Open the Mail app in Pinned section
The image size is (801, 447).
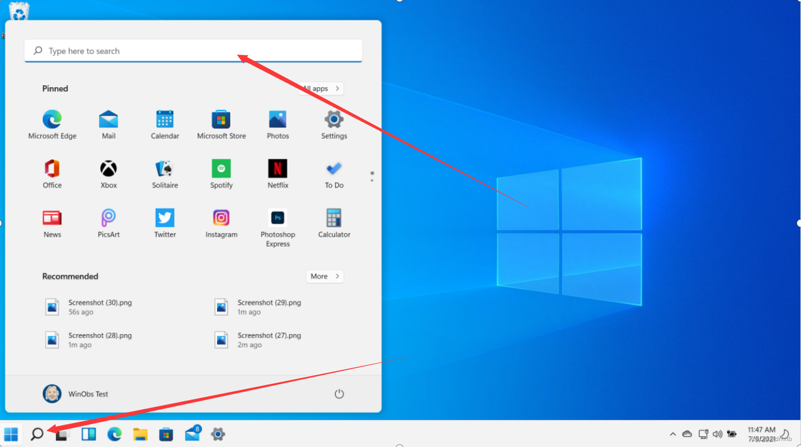(109, 125)
